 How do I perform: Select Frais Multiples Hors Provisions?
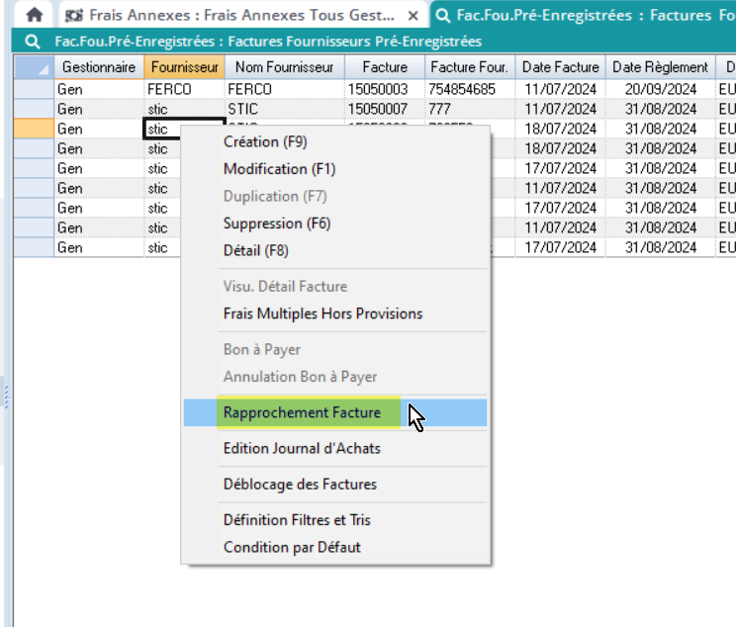point(322,313)
